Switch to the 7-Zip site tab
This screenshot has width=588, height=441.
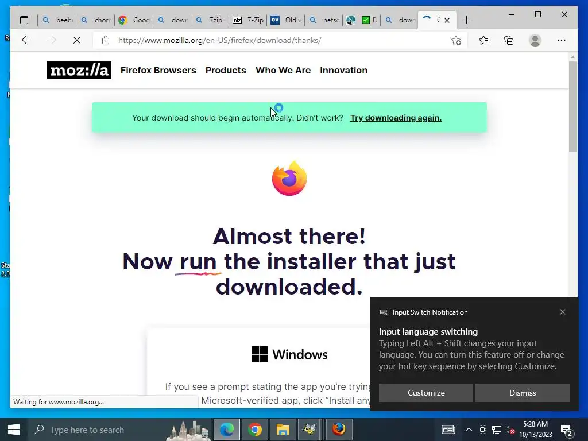[248, 20]
